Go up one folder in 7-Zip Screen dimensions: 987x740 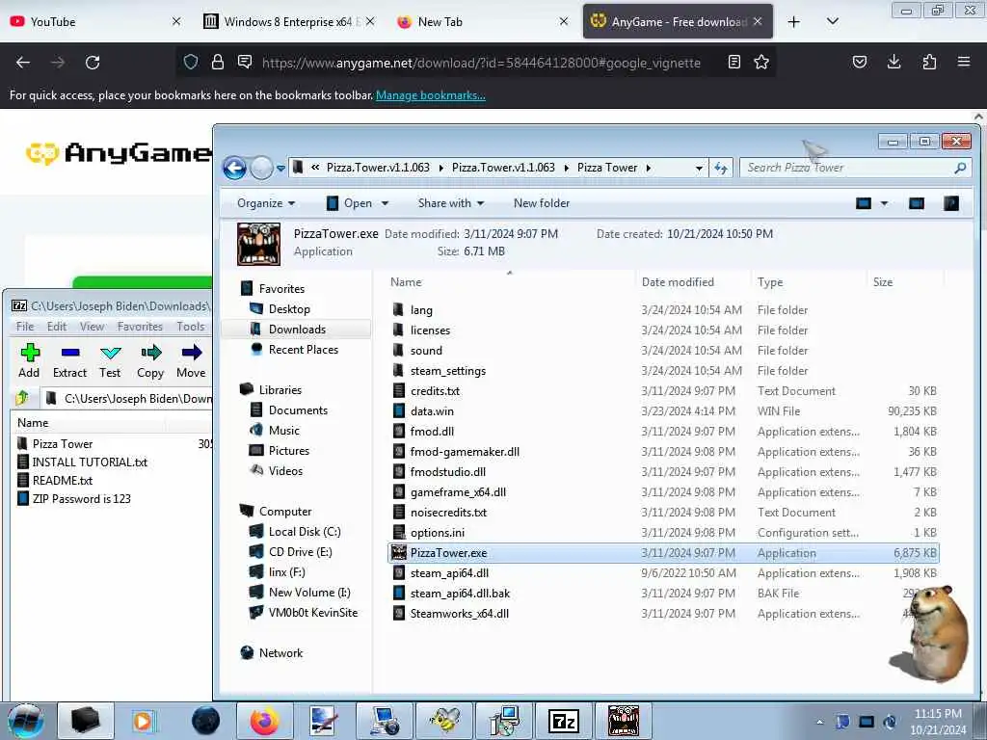23,398
